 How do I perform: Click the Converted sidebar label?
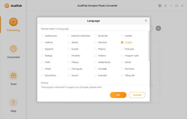[13, 57]
